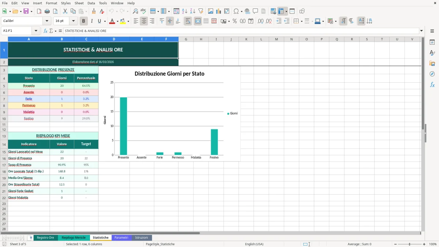Switch to Parametri sheet tab

pyautogui.click(x=121, y=237)
